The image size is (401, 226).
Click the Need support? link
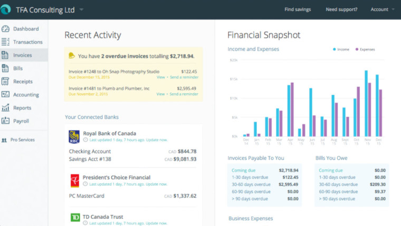point(341,9)
